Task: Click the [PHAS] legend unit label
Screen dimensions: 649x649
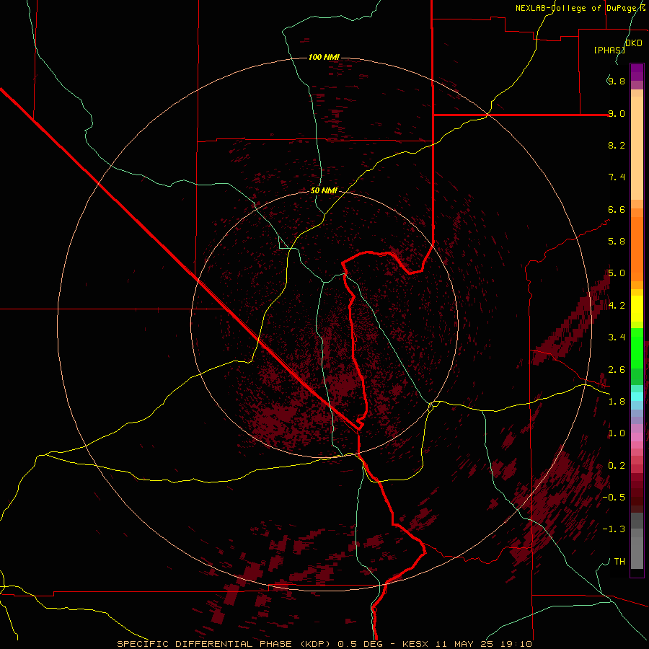Action: pos(609,50)
